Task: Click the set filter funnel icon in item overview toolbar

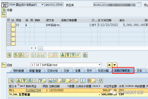Action: pos(73,55)
